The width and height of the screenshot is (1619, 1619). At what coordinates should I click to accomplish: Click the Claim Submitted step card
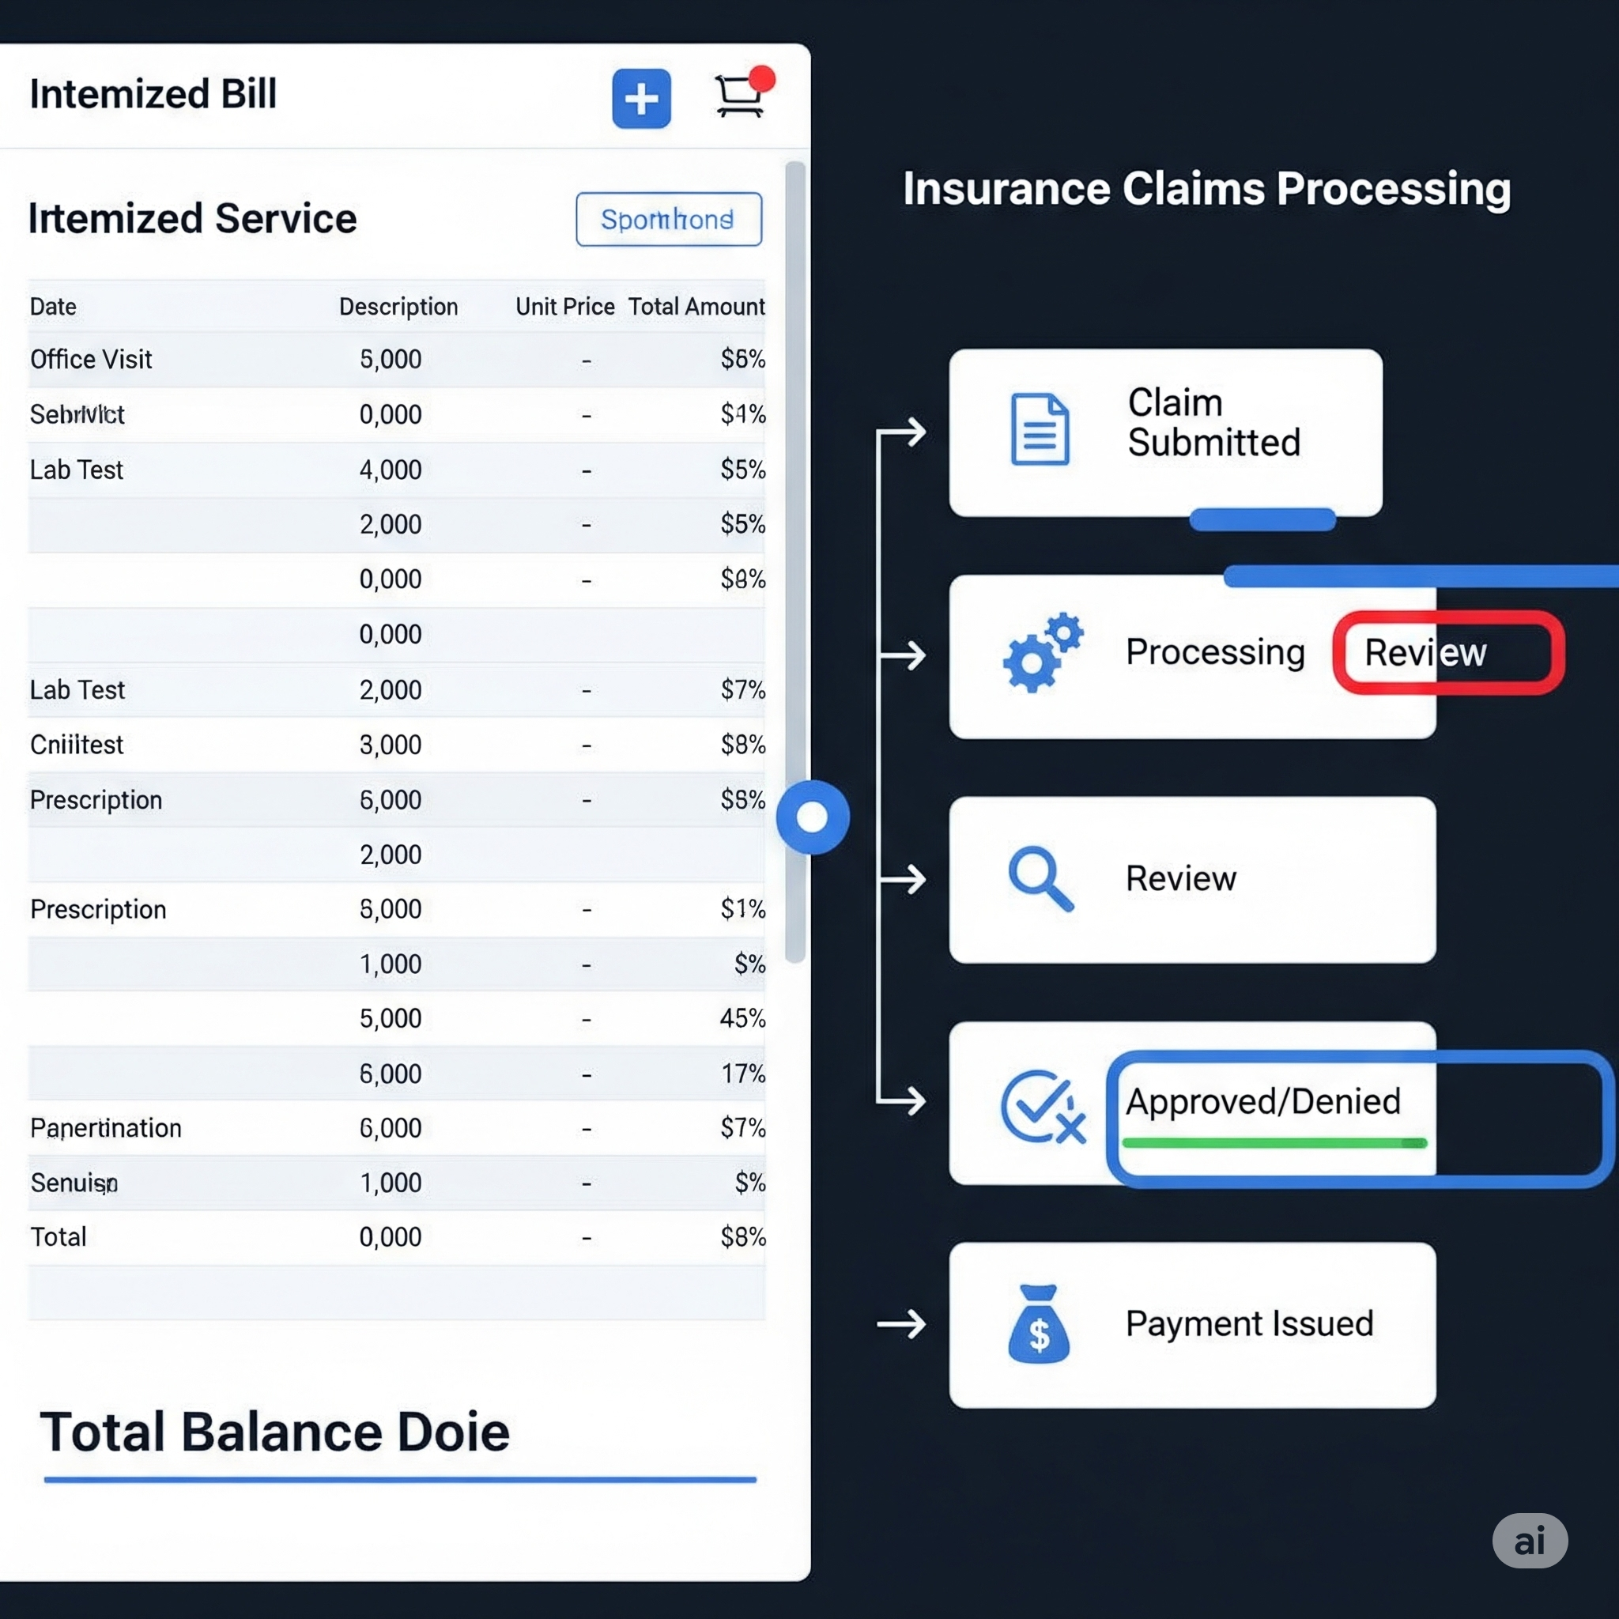pos(1164,432)
